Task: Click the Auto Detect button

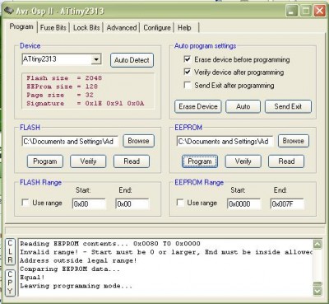Action: click(x=132, y=60)
